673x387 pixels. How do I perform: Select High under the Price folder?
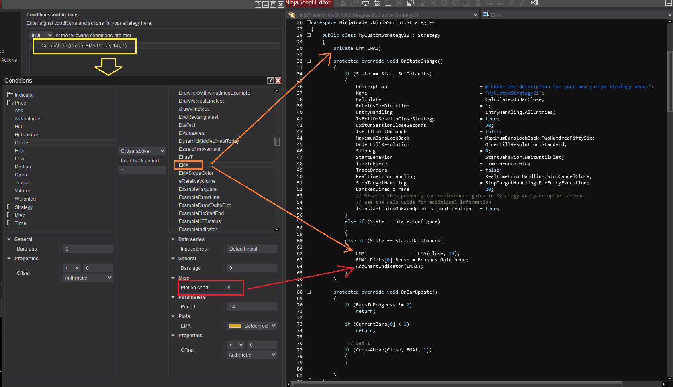tap(20, 151)
